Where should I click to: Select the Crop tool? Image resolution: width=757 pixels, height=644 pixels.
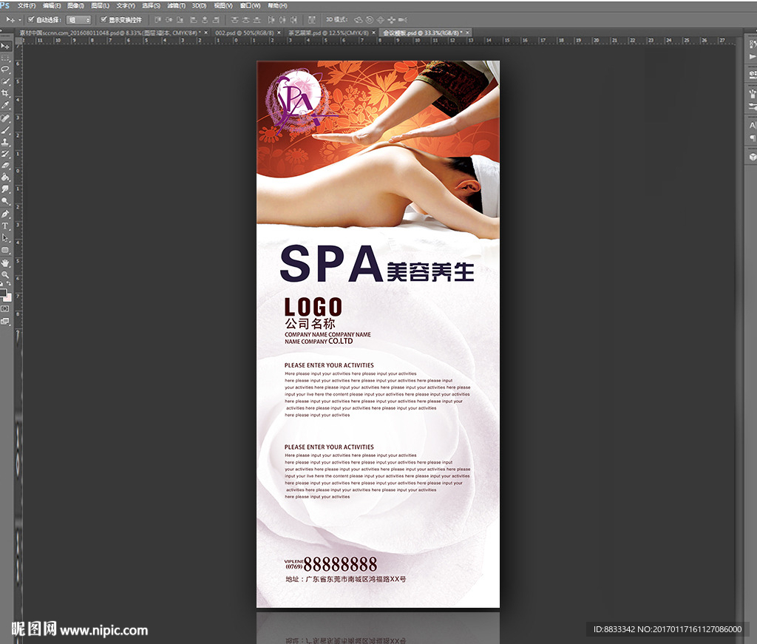coord(5,93)
